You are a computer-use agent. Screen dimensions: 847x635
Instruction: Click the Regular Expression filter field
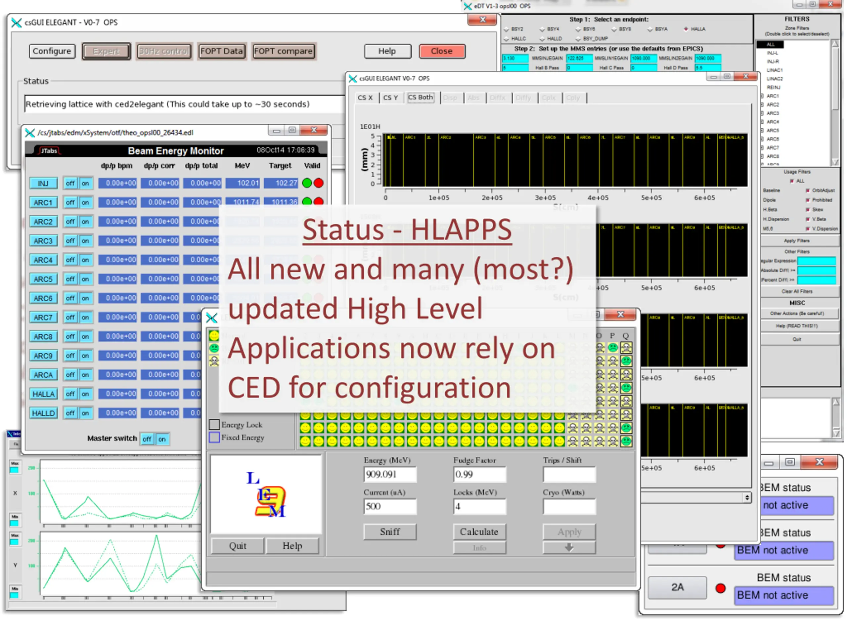(x=816, y=261)
